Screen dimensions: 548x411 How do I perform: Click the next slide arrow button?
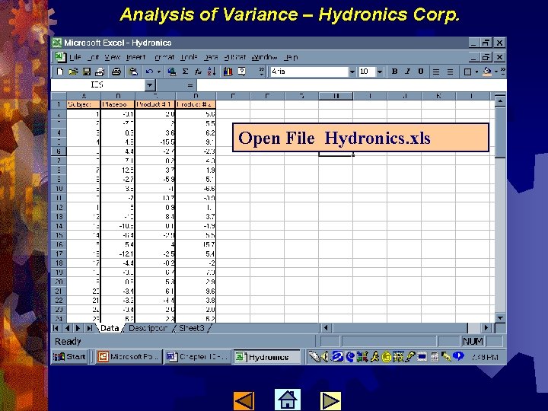tap(330, 400)
